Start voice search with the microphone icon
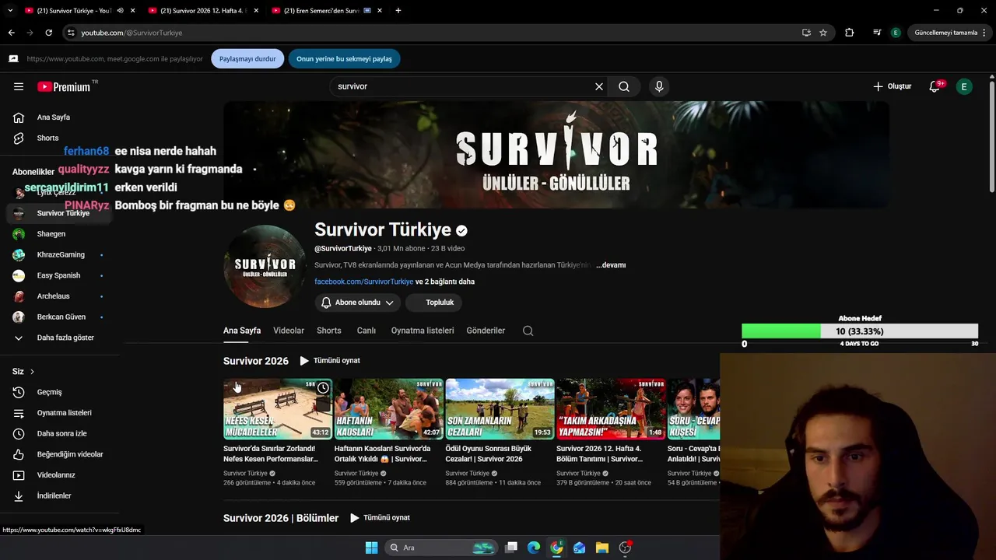 click(x=659, y=86)
